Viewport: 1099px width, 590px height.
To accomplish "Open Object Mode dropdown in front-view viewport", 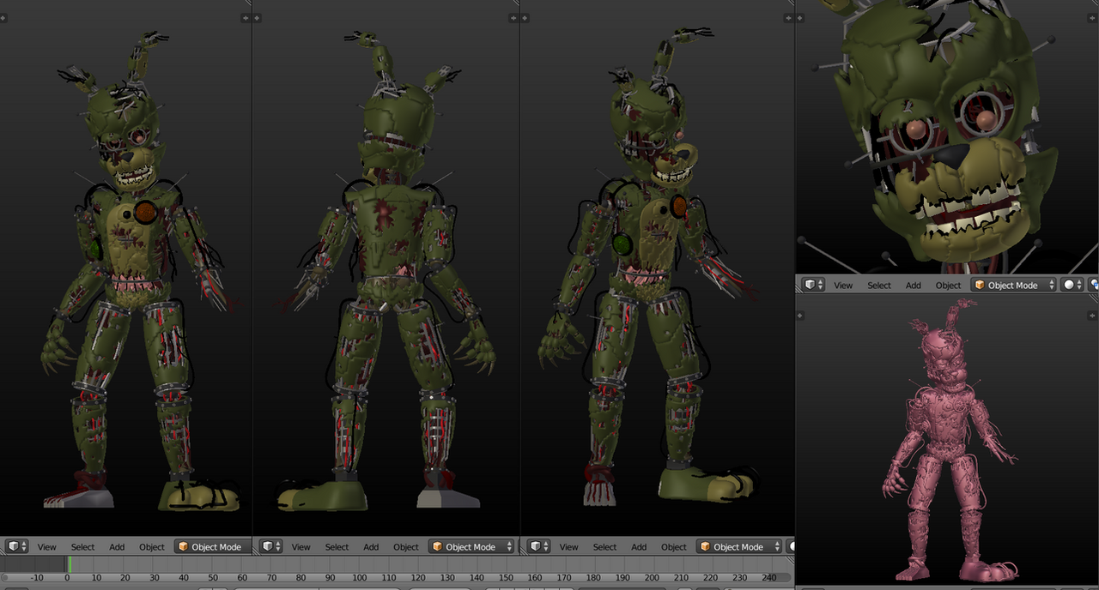I will tap(212, 546).
